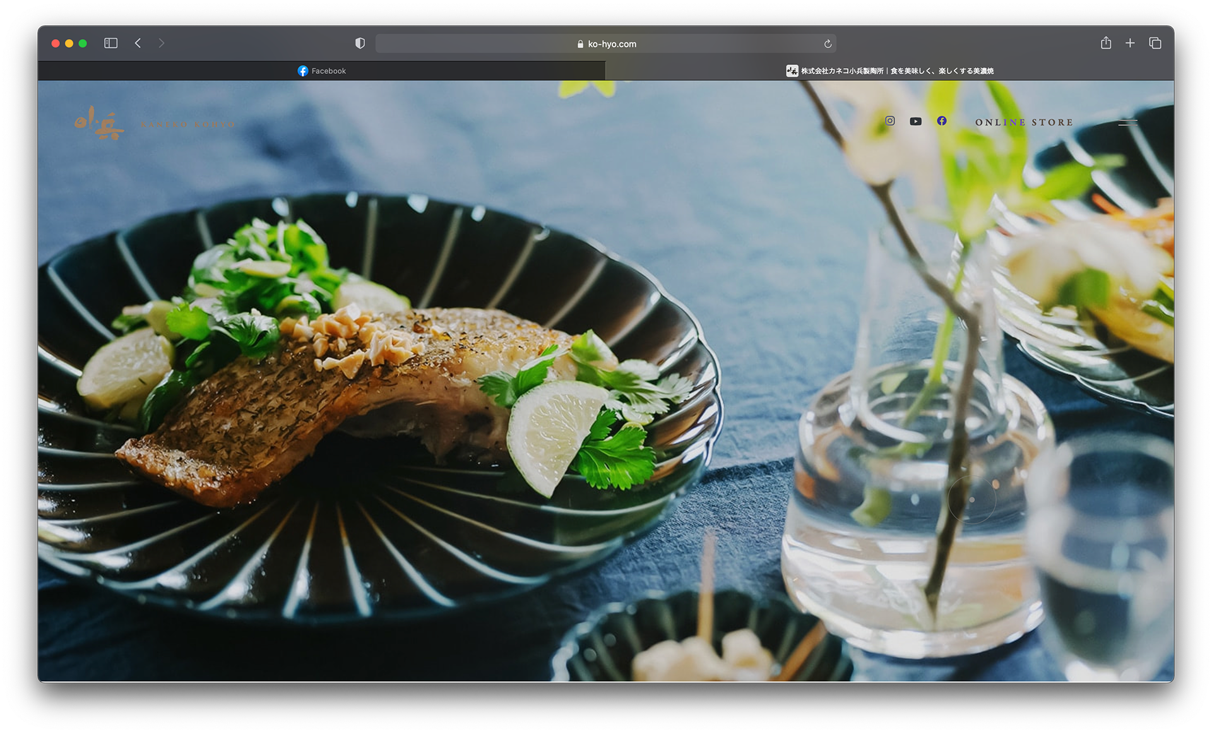Screen dimensions: 1212x733
Task: Open the site's YouTube channel
Action: click(x=915, y=121)
